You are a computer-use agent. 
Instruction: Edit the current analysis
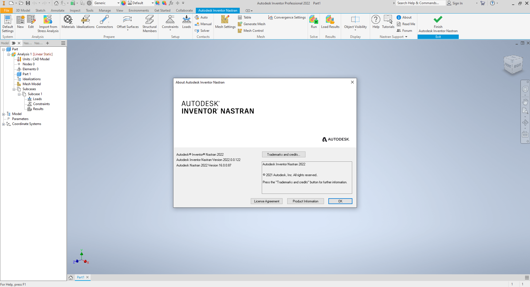tap(31, 22)
